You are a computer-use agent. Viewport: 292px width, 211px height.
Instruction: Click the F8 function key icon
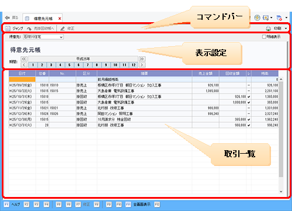click(x=97, y=205)
